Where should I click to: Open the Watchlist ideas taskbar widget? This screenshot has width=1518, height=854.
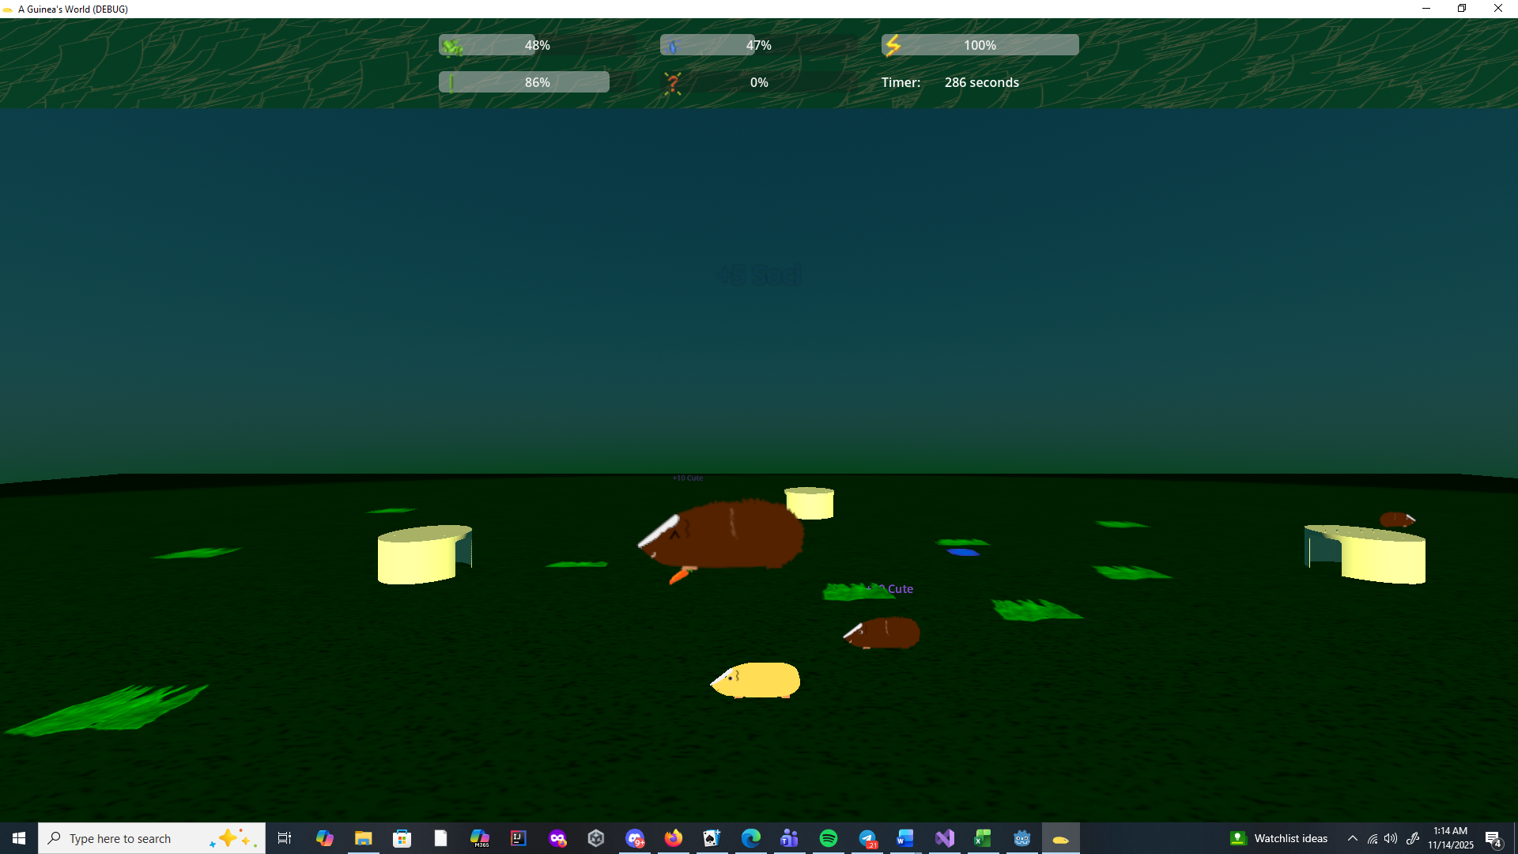coord(1279,838)
